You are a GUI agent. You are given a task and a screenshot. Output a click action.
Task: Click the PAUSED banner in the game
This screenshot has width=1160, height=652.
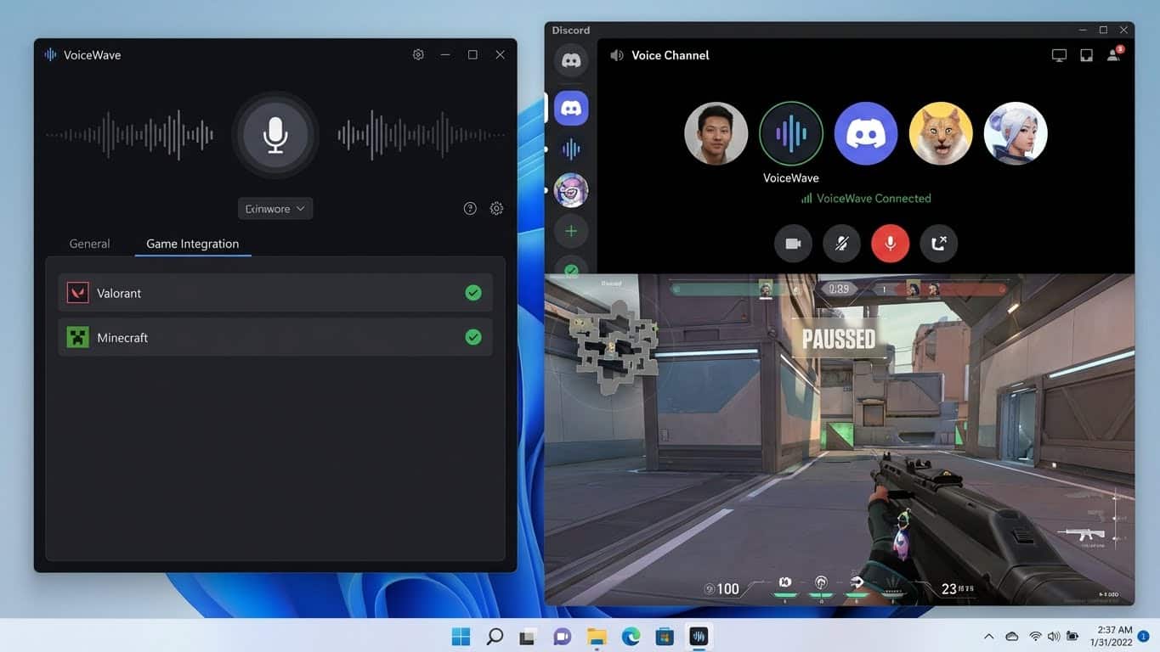point(839,340)
